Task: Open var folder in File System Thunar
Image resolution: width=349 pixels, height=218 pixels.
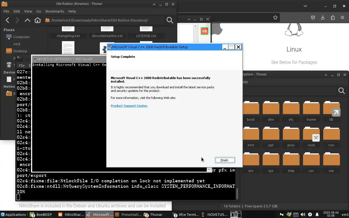Action: coord(331,162)
